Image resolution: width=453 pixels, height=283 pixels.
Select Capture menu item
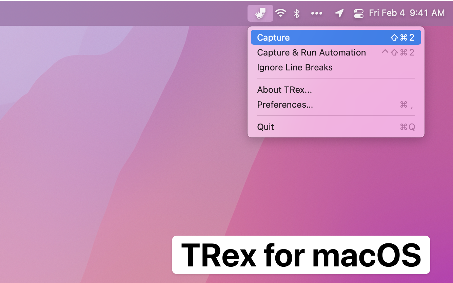click(336, 37)
